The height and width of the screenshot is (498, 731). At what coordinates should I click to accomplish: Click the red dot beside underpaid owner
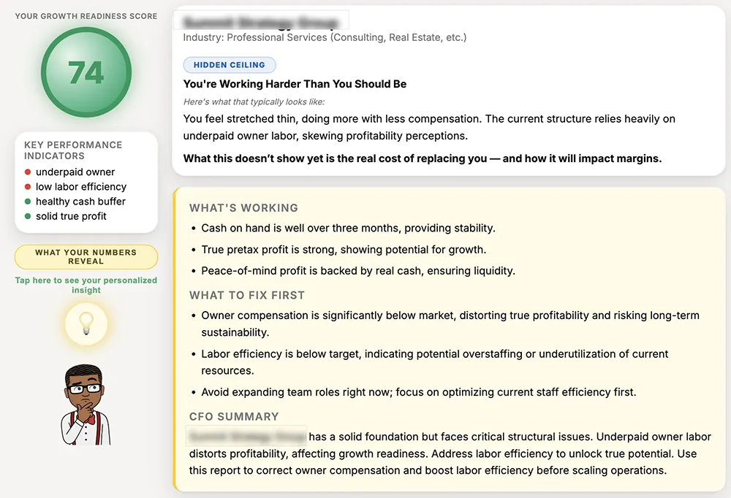28,172
